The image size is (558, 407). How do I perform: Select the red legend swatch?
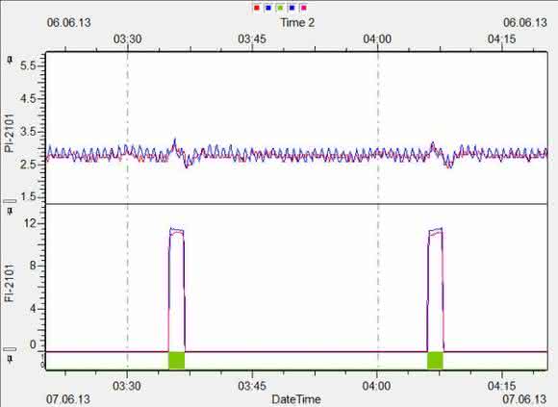(x=257, y=8)
